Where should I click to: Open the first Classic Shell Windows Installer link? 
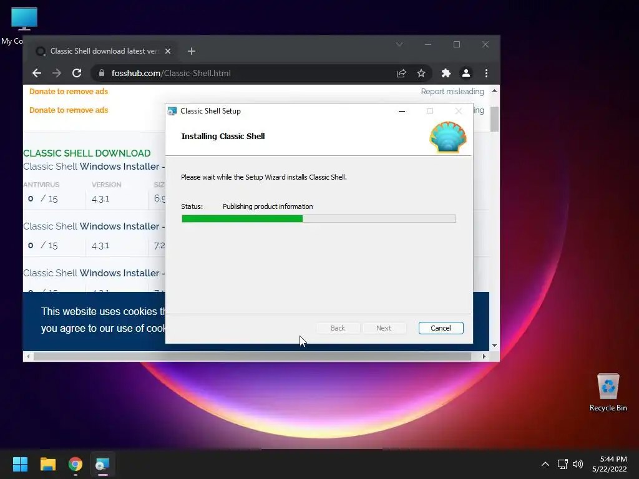click(94, 167)
